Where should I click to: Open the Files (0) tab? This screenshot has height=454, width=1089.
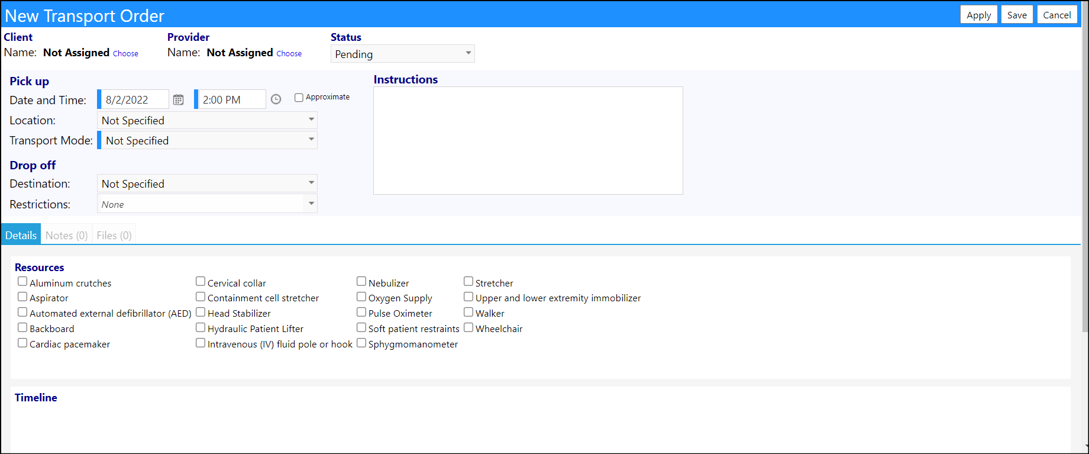114,235
